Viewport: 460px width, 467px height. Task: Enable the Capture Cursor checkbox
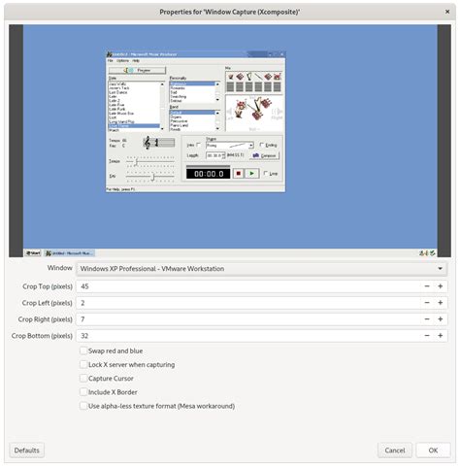[83, 379]
